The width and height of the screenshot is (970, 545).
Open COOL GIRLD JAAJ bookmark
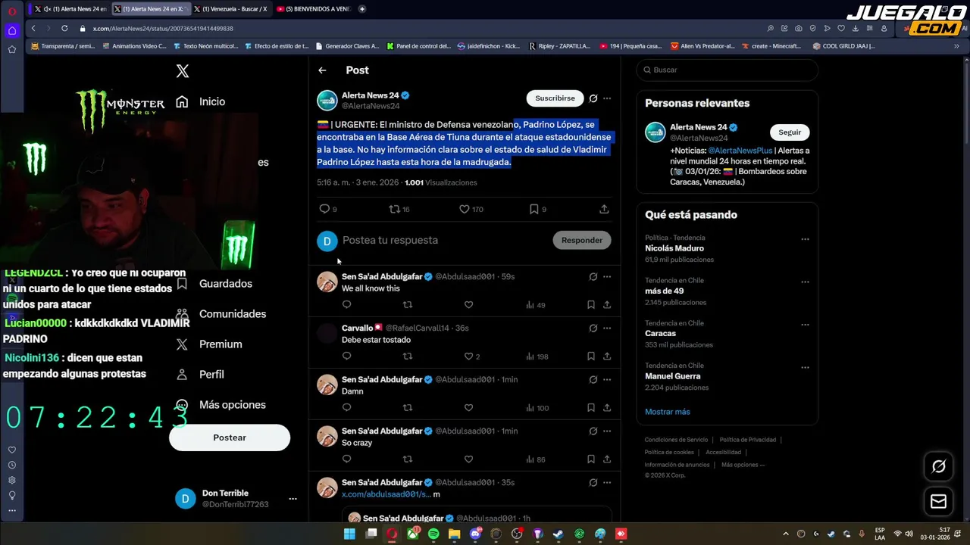843,46
